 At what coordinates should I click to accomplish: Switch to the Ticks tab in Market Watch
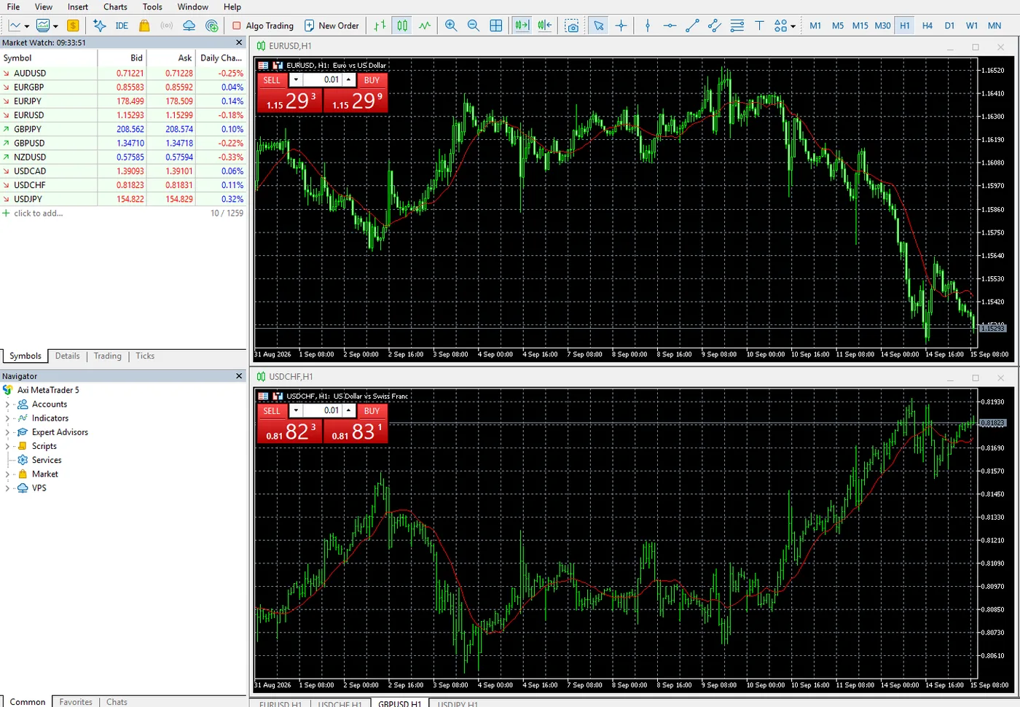145,356
